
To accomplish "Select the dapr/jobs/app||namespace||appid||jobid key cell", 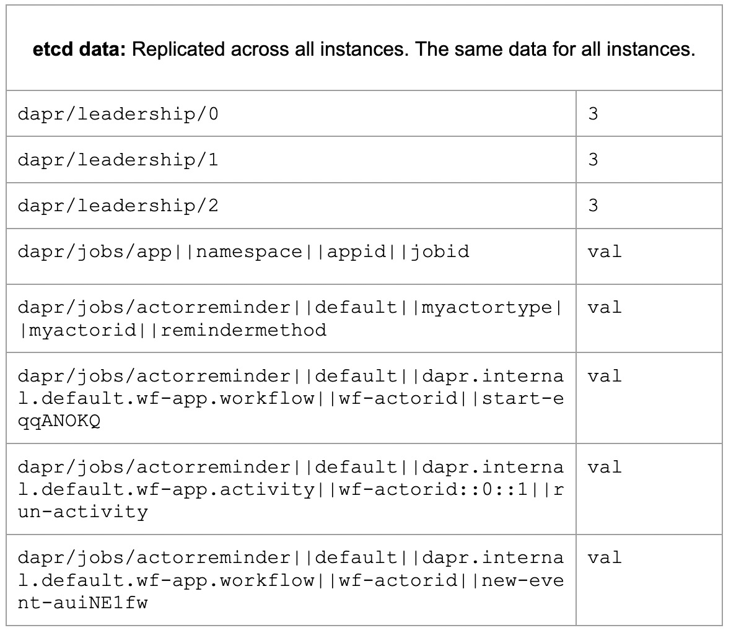I will pyautogui.click(x=243, y=251).
